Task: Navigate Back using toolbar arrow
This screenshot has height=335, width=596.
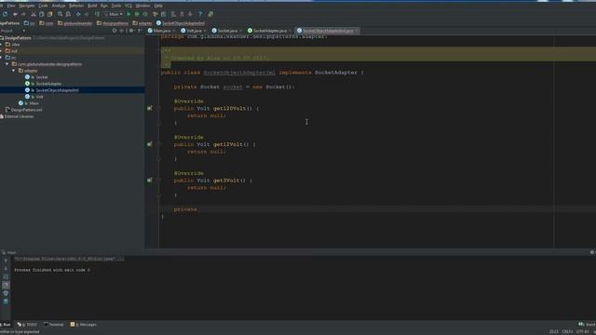Action: (78, 14)
